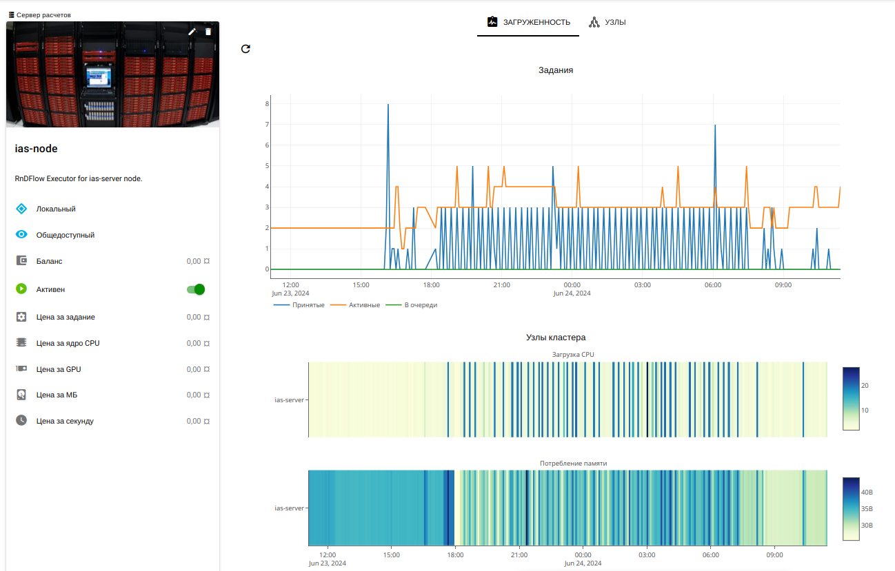Click ias-server label beside memory heatmap
This screenshot has height=571, width=895.
(289, 508)
